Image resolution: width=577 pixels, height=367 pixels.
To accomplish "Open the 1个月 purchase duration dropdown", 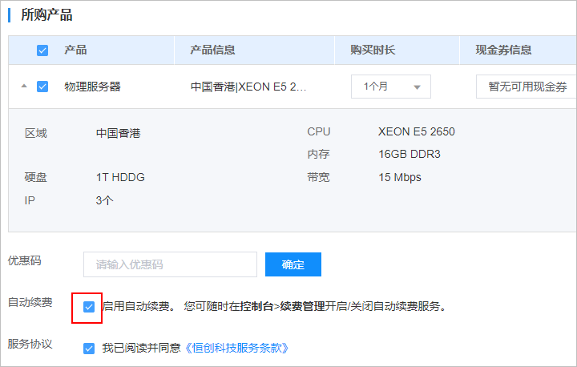I will pos(391,87).
